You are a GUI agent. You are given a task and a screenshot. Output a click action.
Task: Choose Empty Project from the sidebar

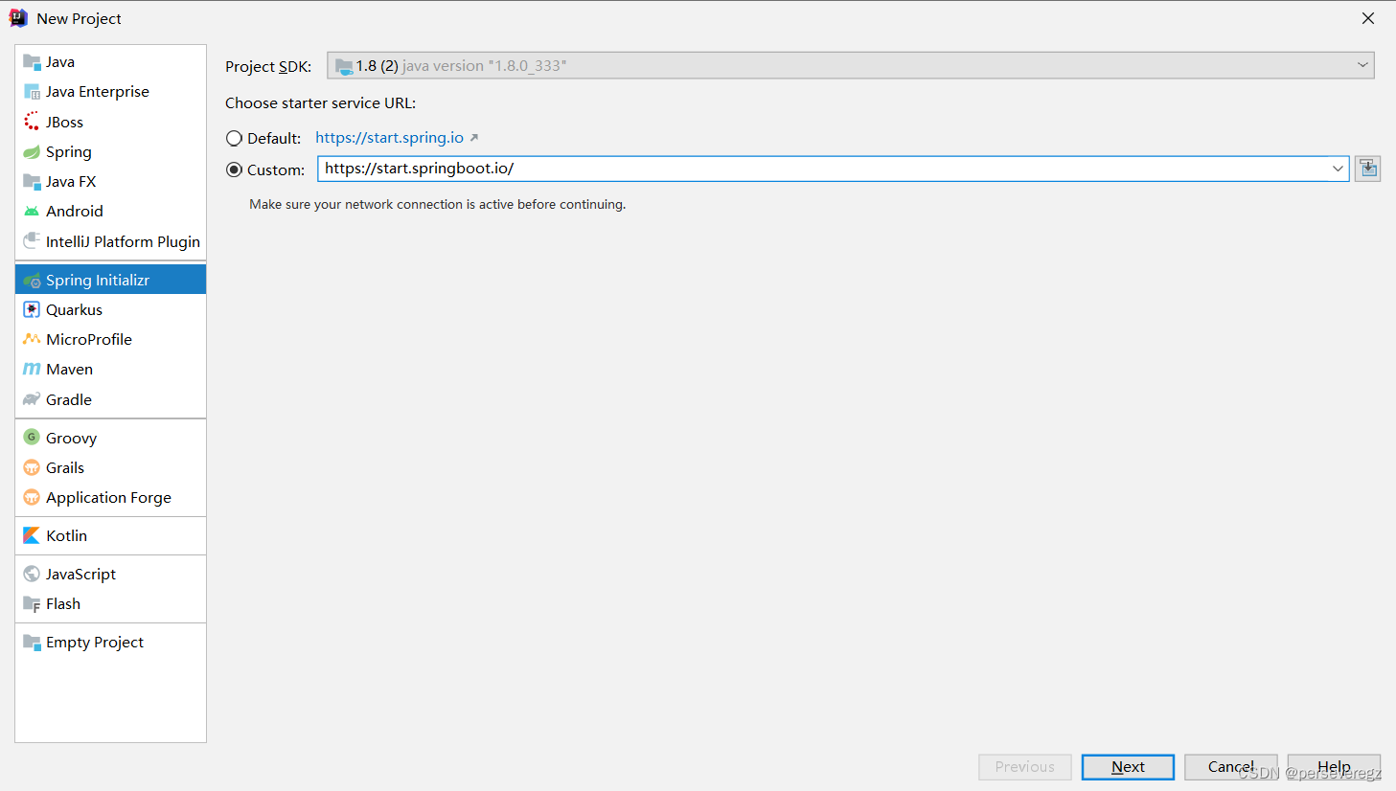point(94,642)
